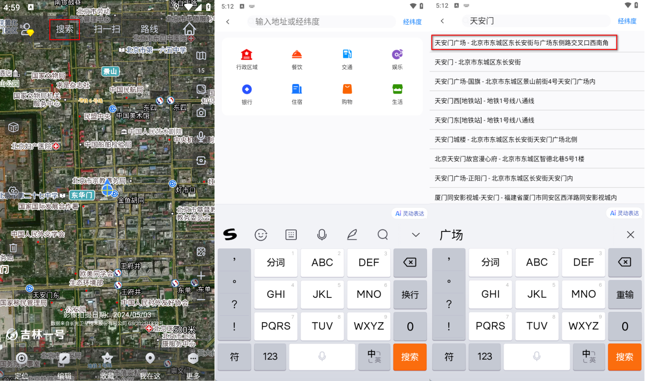Tap 换行 newline key on keyboard
645x381 pixels.
tap(410, 294)
